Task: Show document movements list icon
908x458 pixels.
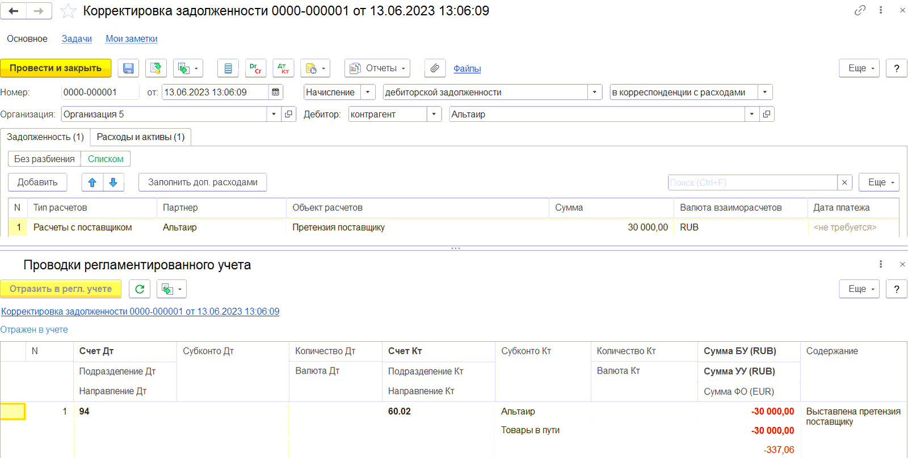Action: click(228, 69)
